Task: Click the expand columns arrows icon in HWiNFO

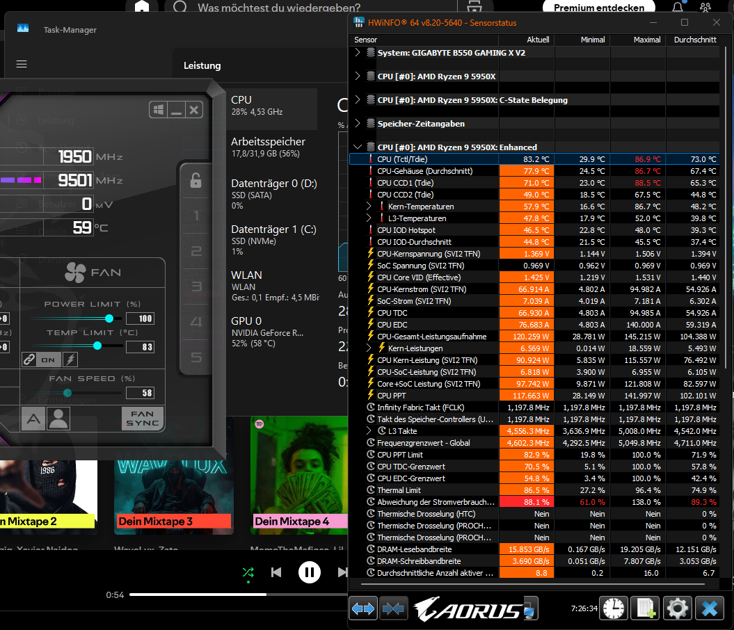Action: 363,608
